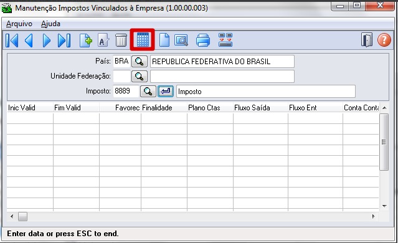Open the Ajuda menu
Image resolution: width=398 pixels, height=243 pixels.
pyautogui.click(x=50, y=24)
